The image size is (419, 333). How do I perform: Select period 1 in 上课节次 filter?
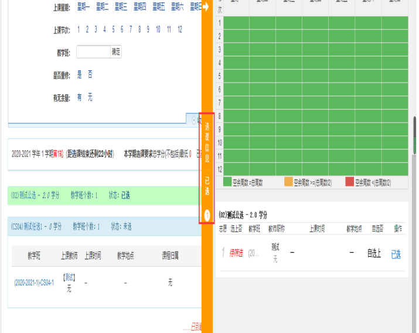[79, 29]
